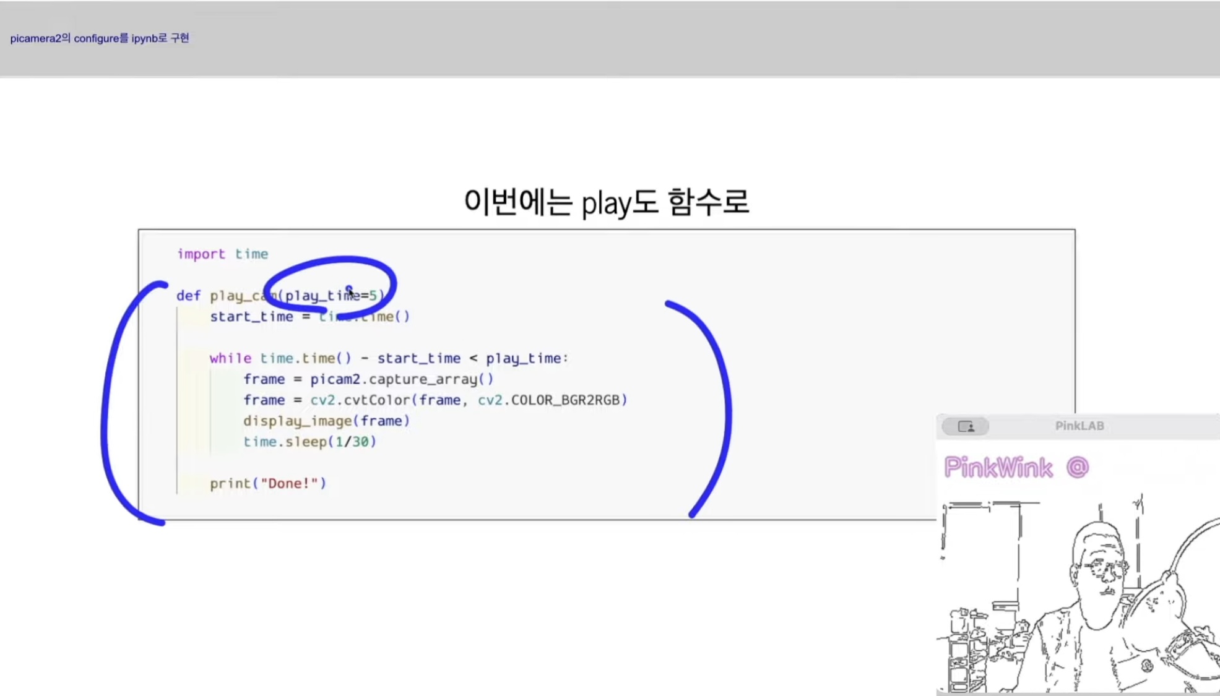Click the cv2.COLOR_BGR2RGB constant
Viewport: 1220px width, 696px height.
(552, 400)
